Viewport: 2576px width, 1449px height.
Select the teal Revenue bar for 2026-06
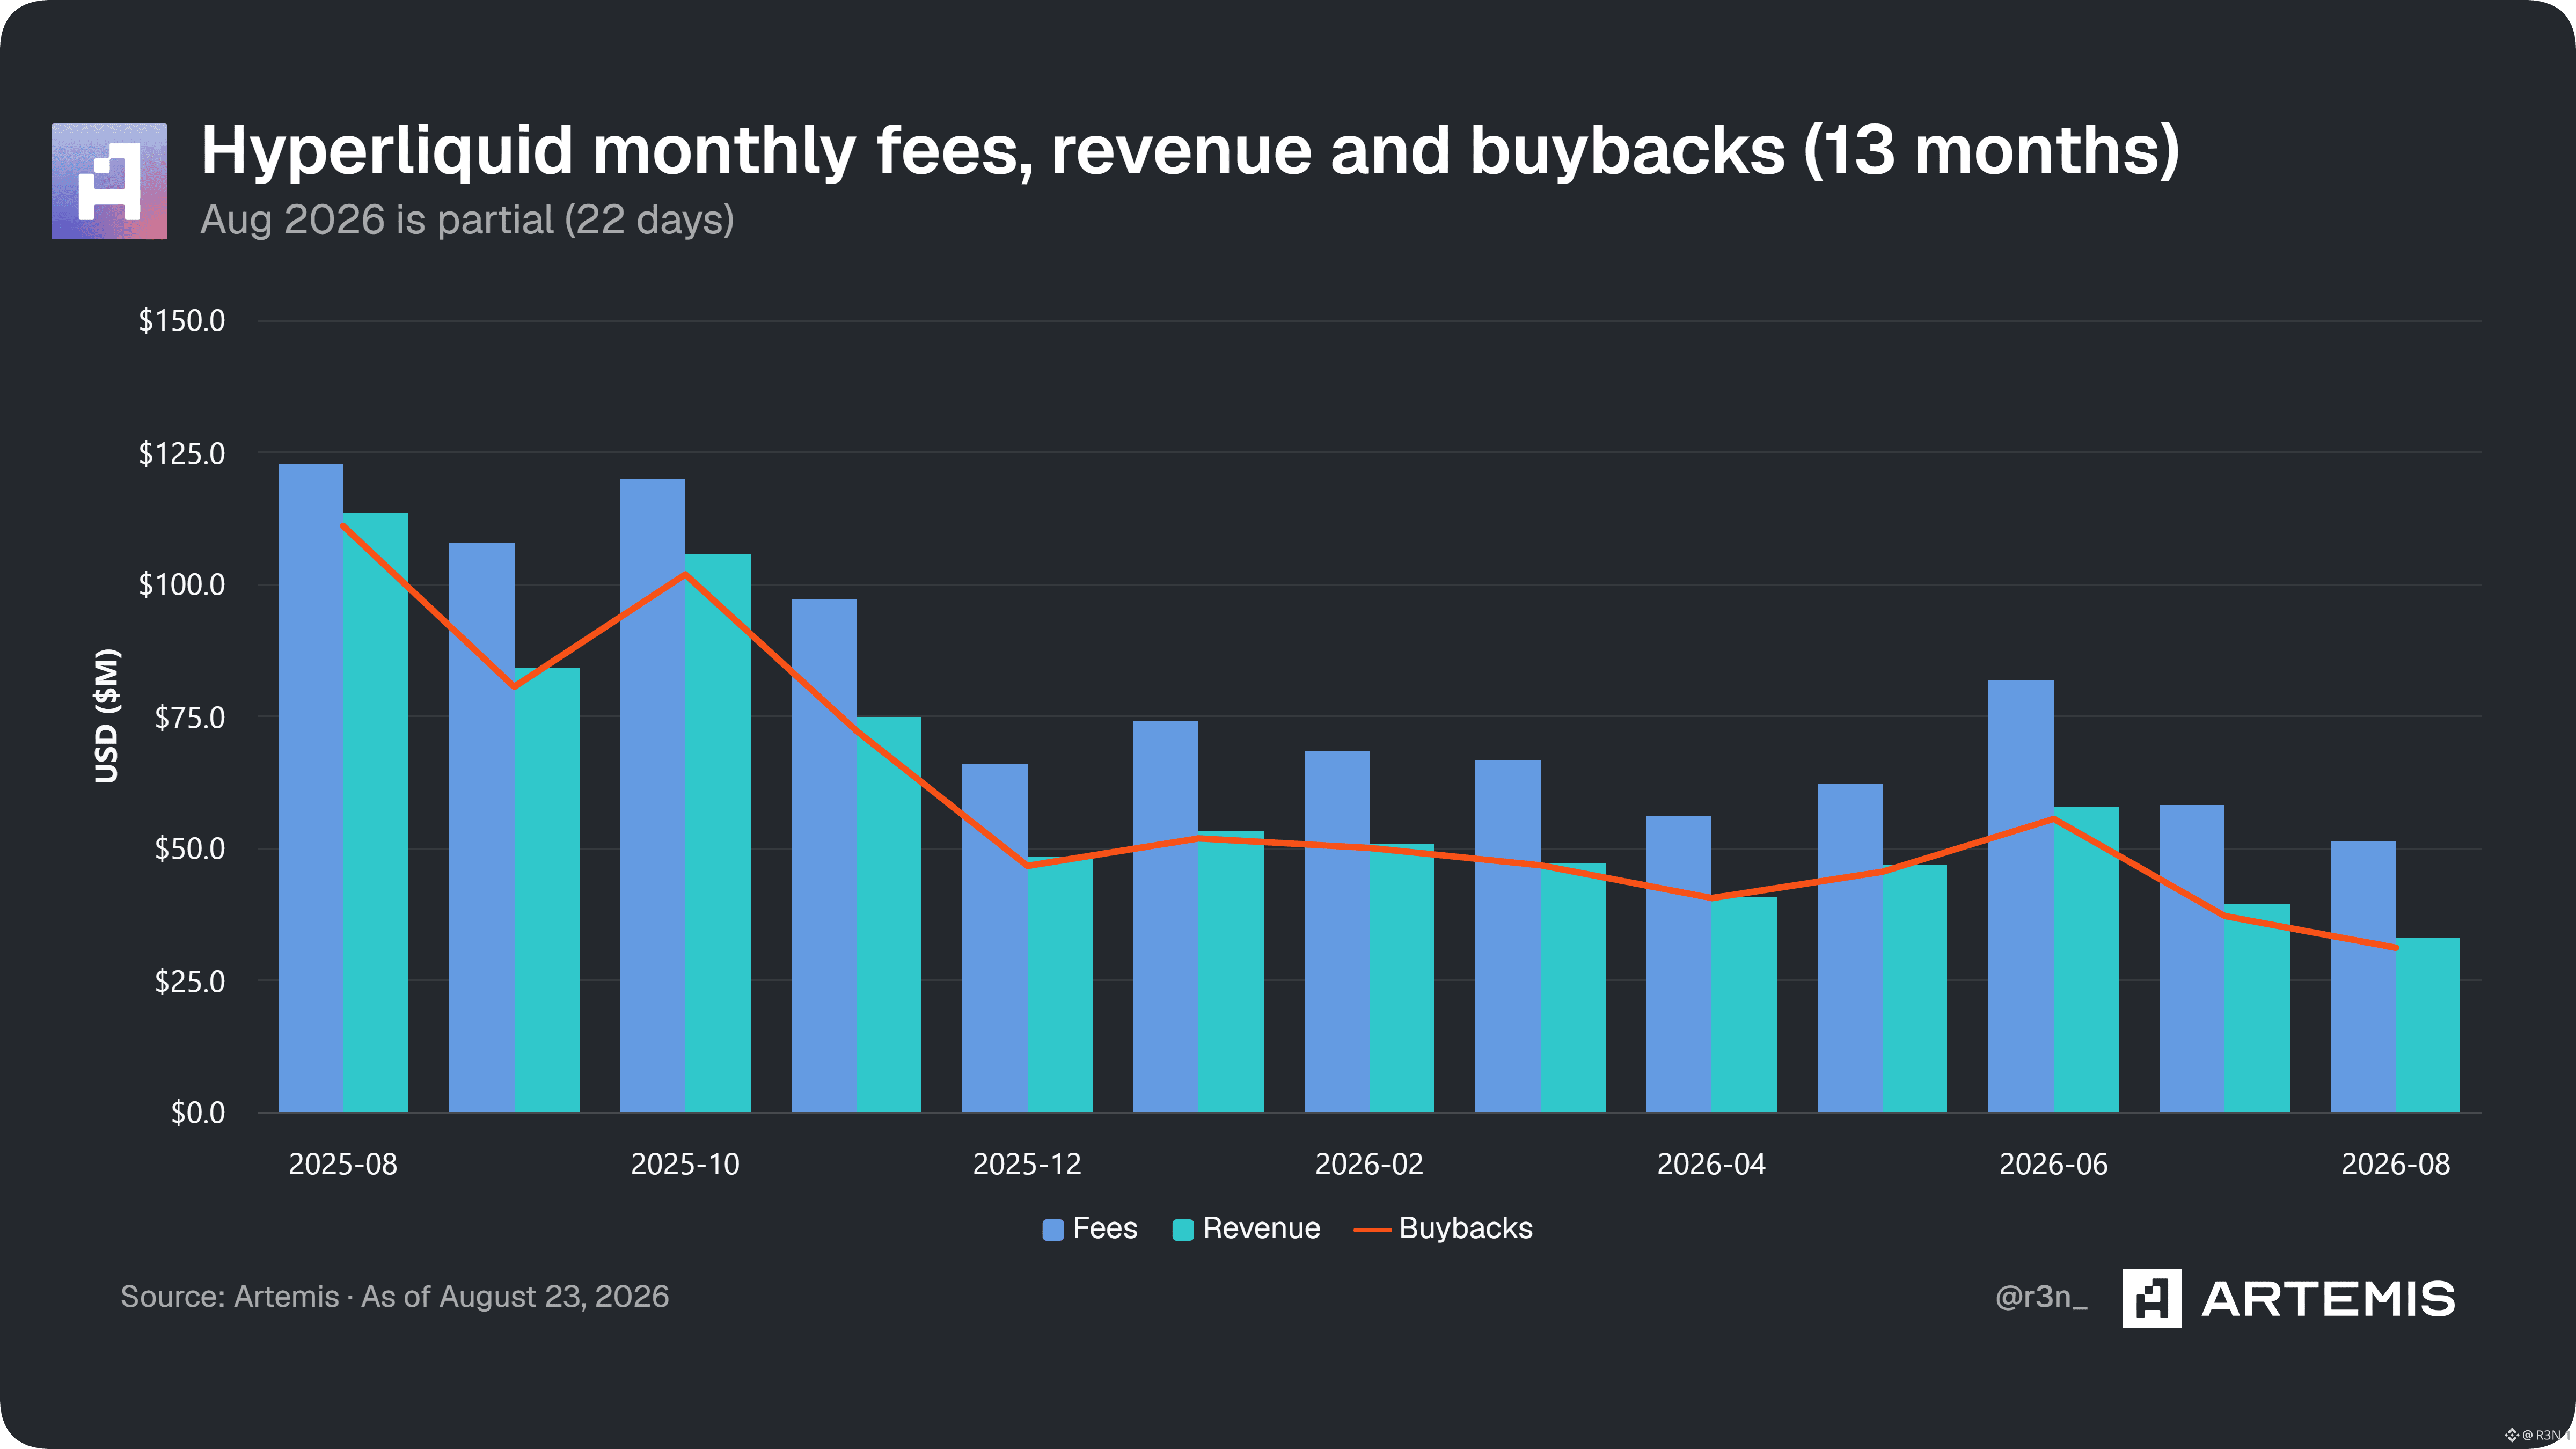pos(2086,960)
